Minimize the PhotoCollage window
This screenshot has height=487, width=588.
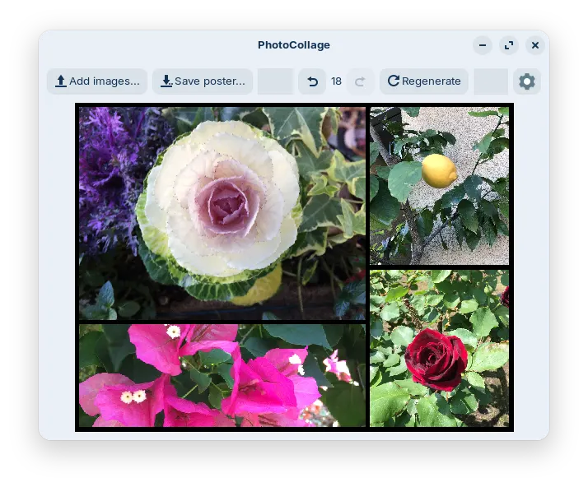(x=483, y=45)
